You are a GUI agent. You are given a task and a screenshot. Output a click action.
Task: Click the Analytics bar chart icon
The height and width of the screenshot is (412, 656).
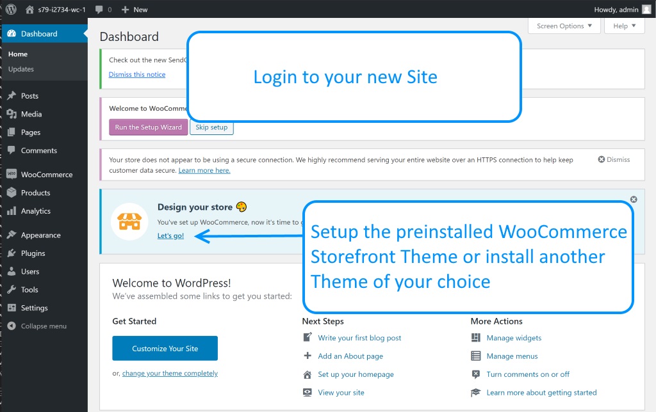pos(12,211)
